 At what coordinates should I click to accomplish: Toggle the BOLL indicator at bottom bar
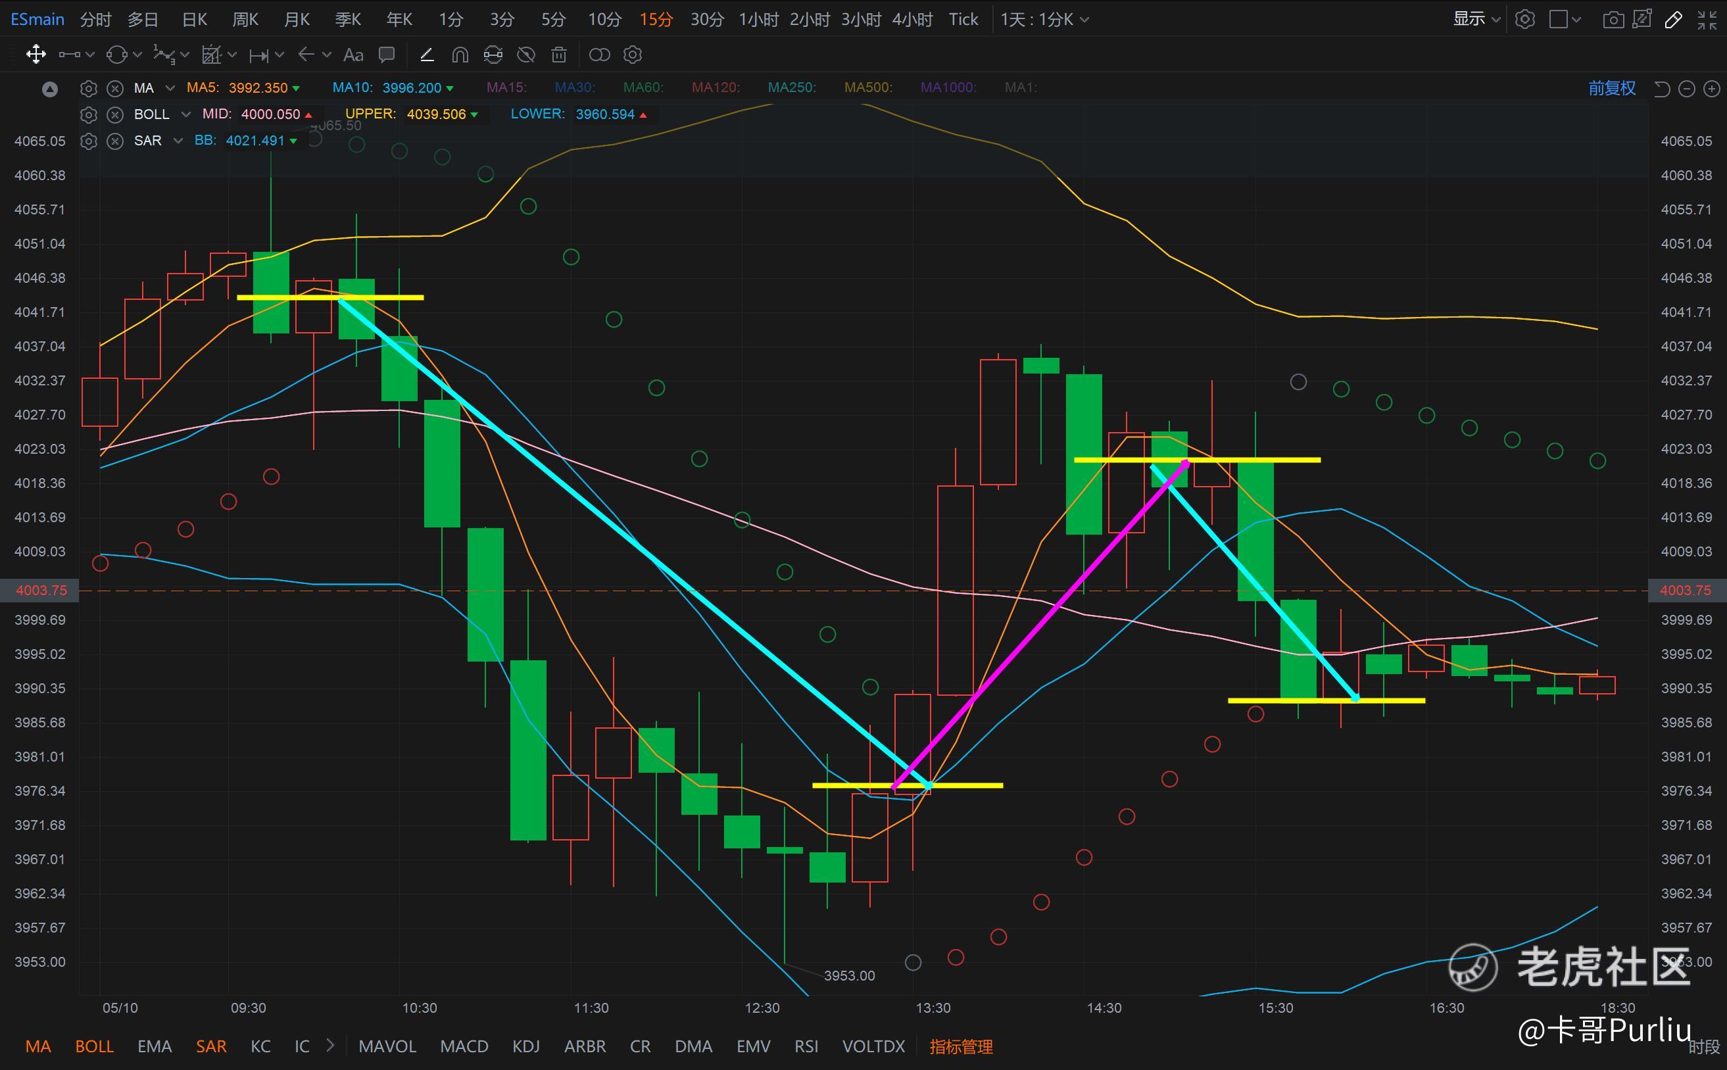tap(94, 1046)
